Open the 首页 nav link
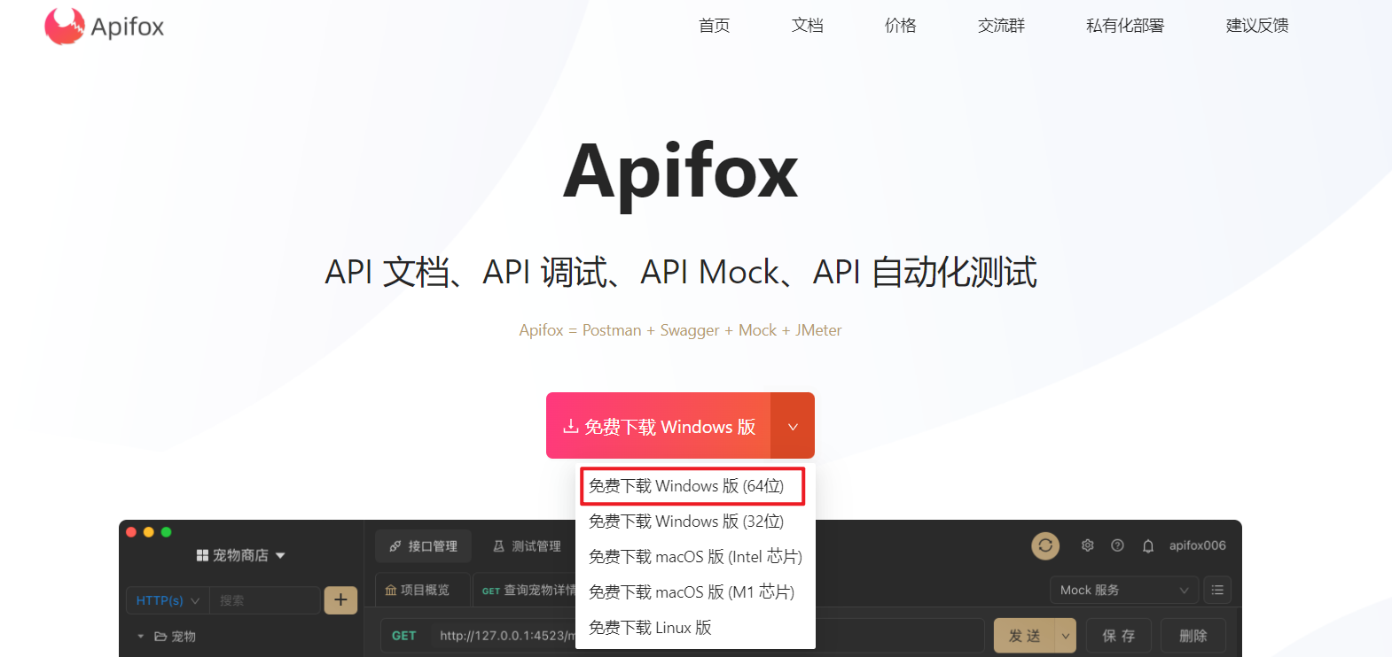Screen dimensions: 1392x657 (714, 26)
